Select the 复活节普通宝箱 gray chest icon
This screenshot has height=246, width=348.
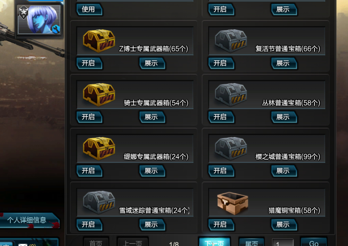231,41
